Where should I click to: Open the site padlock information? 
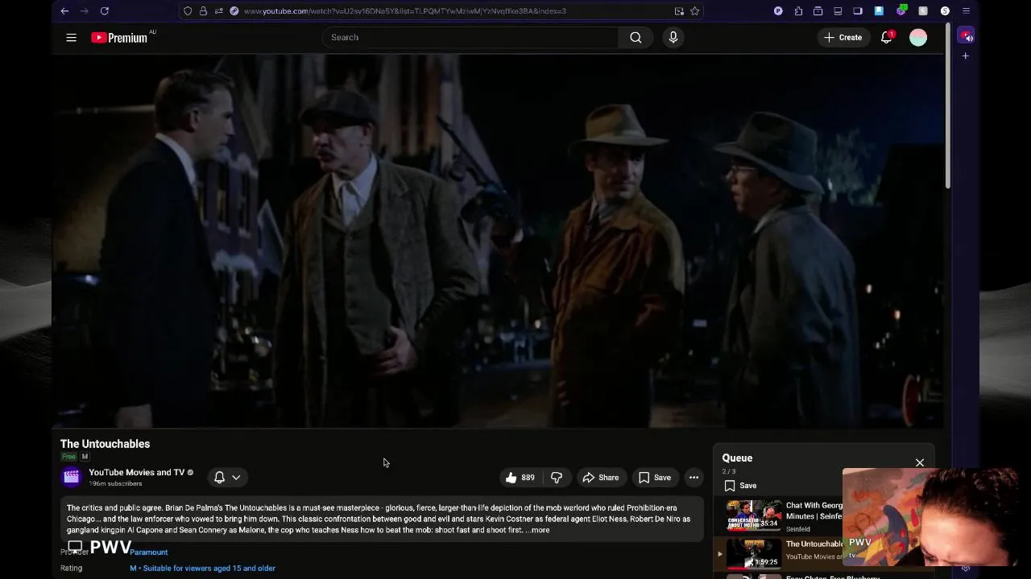coord(203,10)
